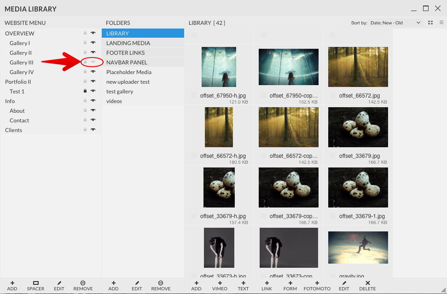Remove the selected website menu item
447x294 pixels.
(83, 286)
